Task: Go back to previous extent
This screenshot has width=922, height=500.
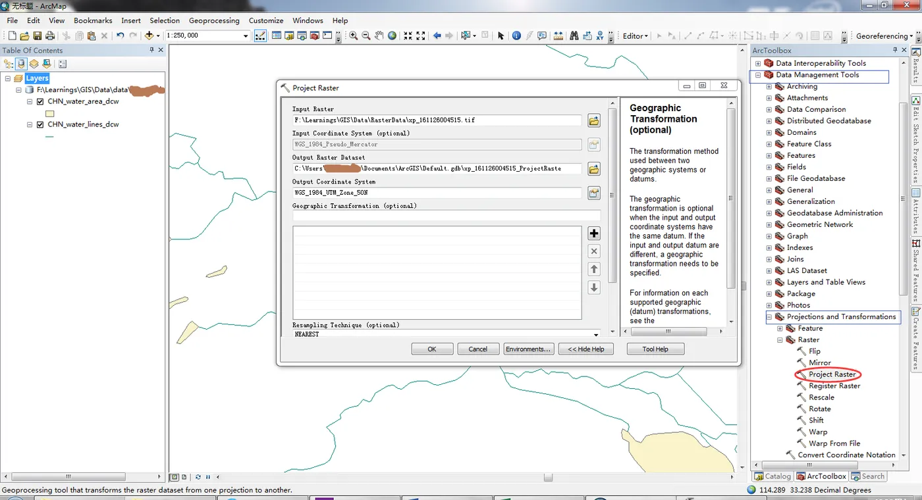Action: (437, 36)
